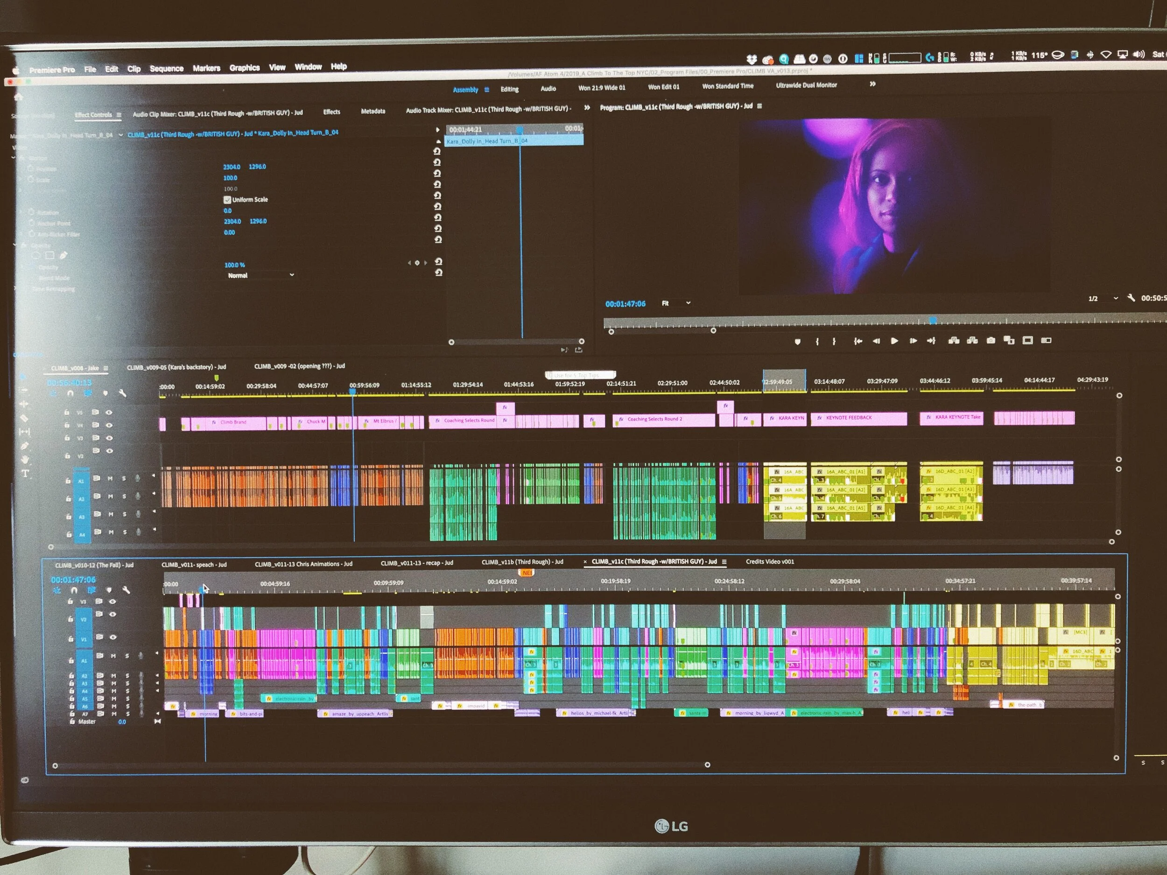Image resolution: width=1167 pixels, height=875 pixels.
Task: Open the Fit zoom level dropdown
Action: [x=676, y=303]
